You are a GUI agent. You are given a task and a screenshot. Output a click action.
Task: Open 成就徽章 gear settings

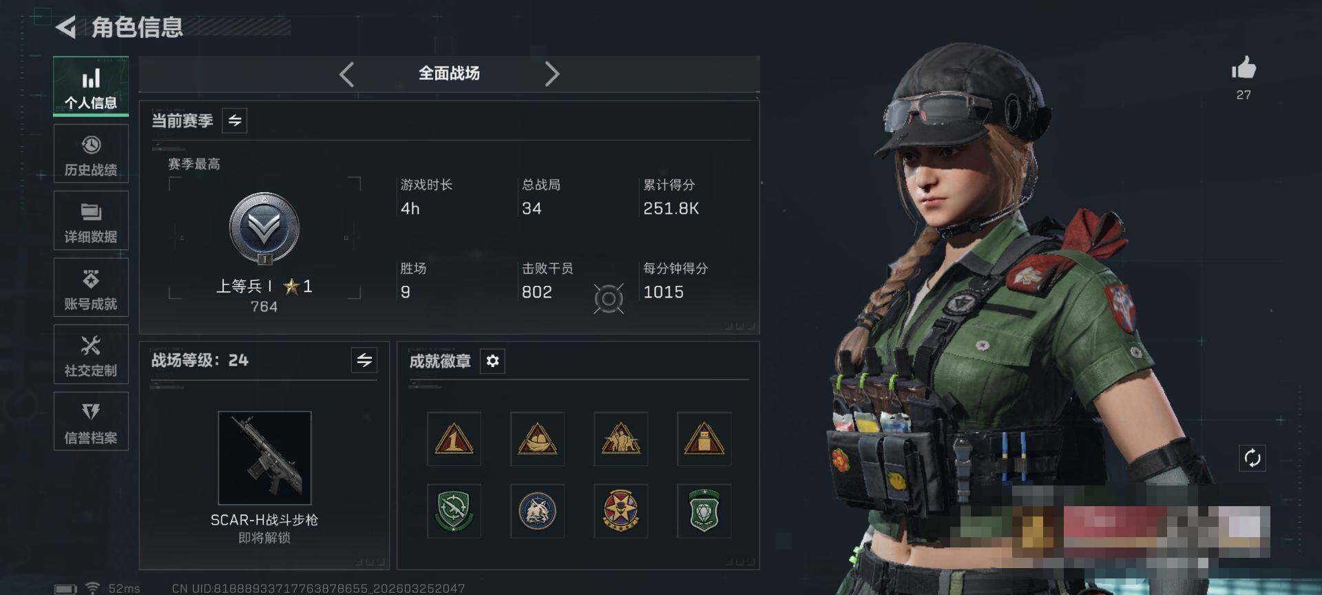pos(492,361)
